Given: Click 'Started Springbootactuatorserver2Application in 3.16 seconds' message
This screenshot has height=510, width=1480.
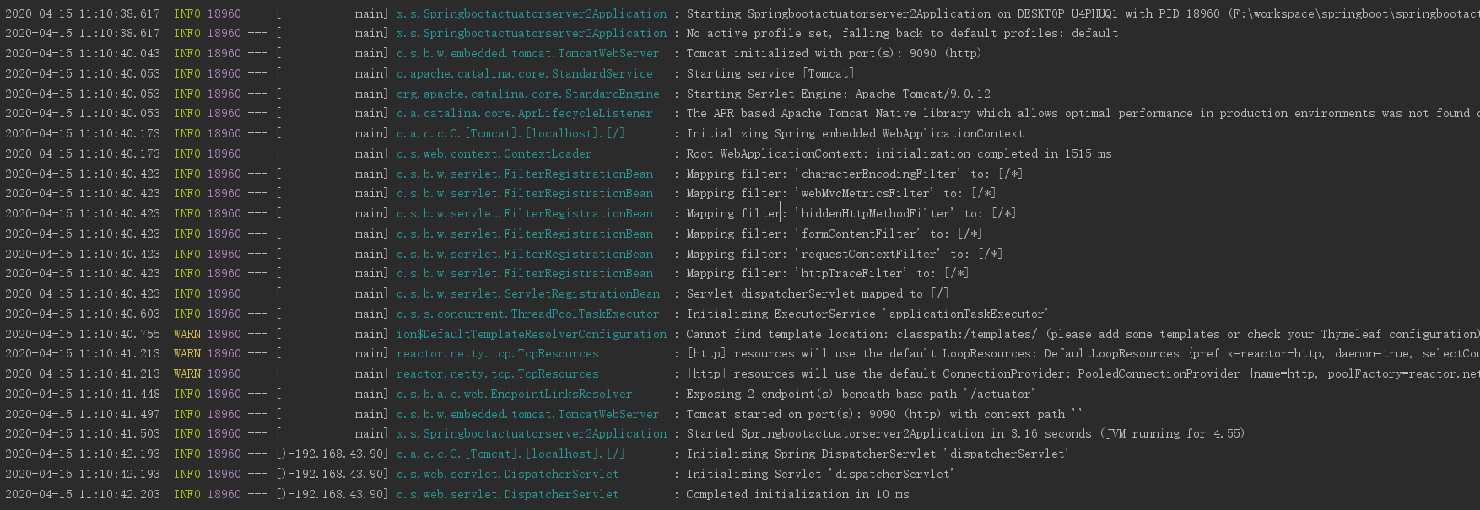Looking at the screenshot, I should pyautogui.click(x=965, y=434).
